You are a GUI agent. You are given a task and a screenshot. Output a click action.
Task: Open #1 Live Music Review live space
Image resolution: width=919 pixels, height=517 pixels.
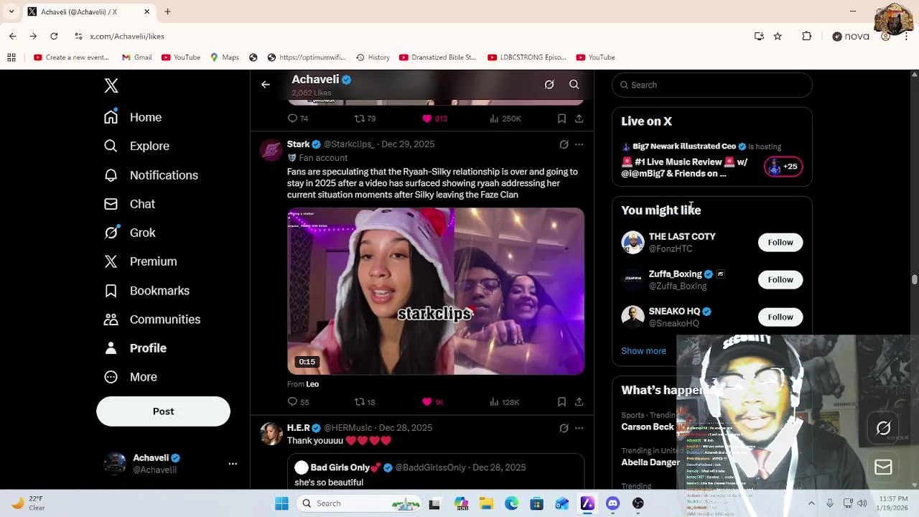tap(684, 167)
